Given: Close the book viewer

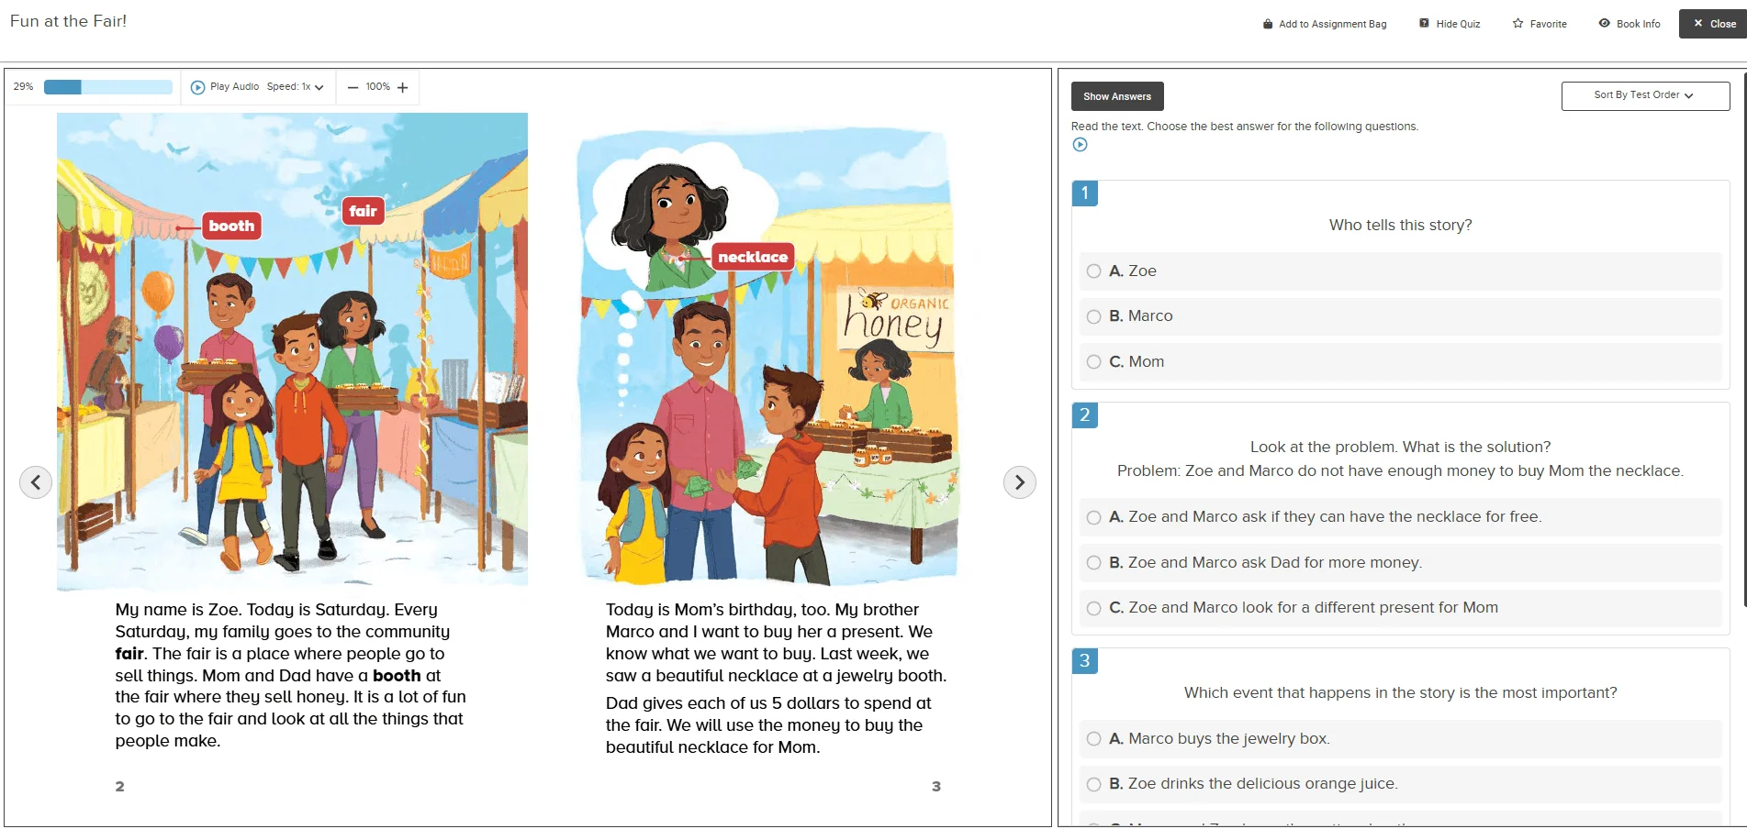Looking at the screenshot, I should [1713, 24].
